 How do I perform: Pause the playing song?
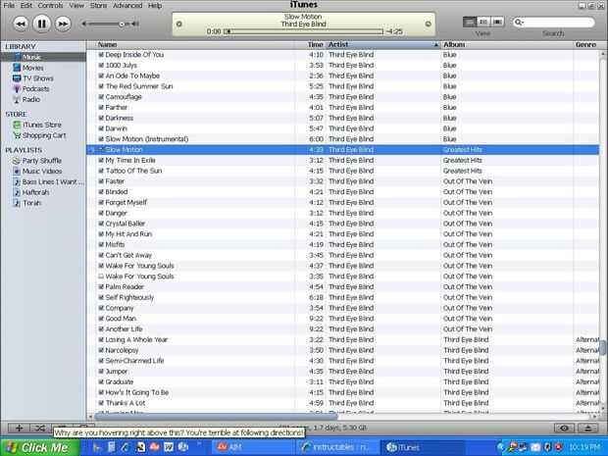[41, 25]
